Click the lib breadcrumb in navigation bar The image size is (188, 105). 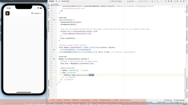(x=56, y=1)
